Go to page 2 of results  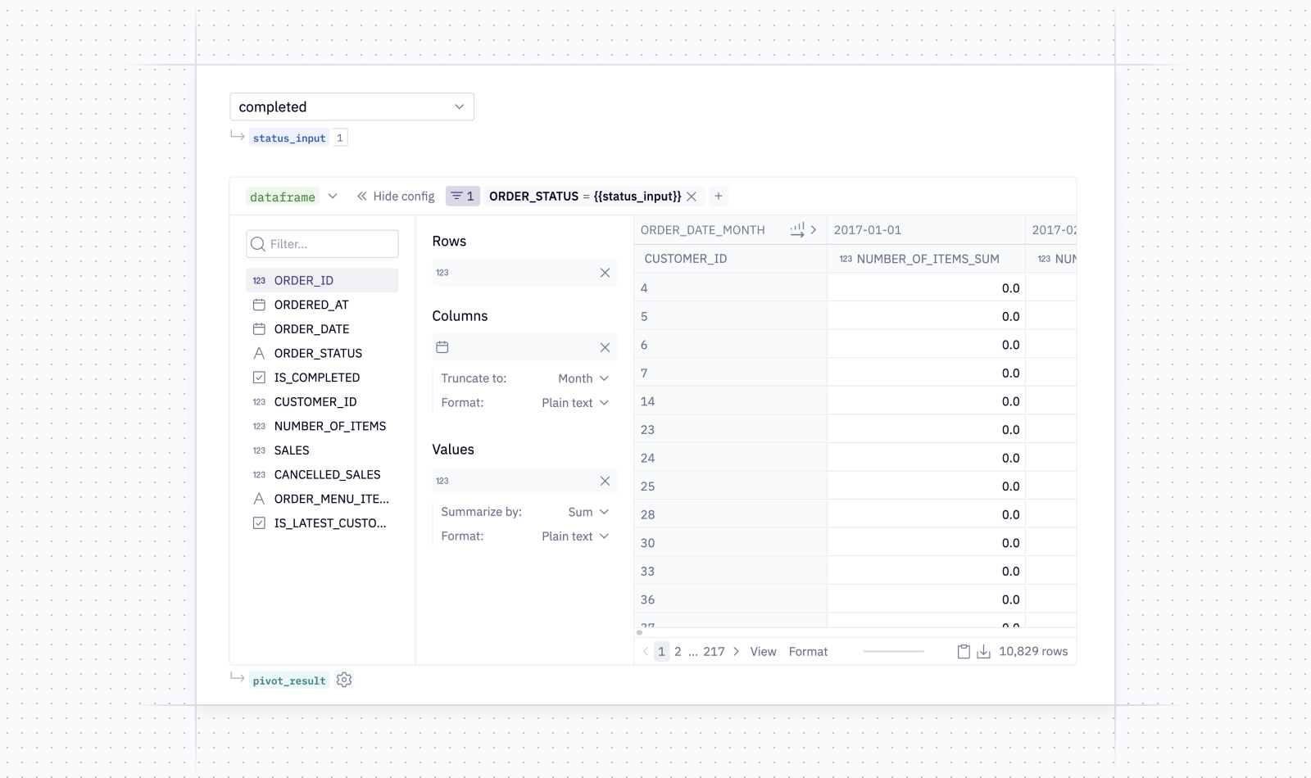(x=678, y=652)
